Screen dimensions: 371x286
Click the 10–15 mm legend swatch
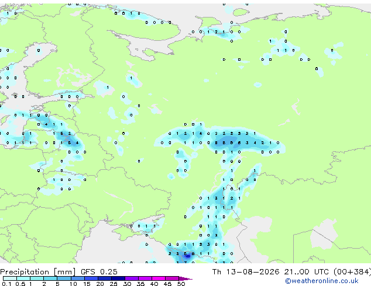coord(78,278)
